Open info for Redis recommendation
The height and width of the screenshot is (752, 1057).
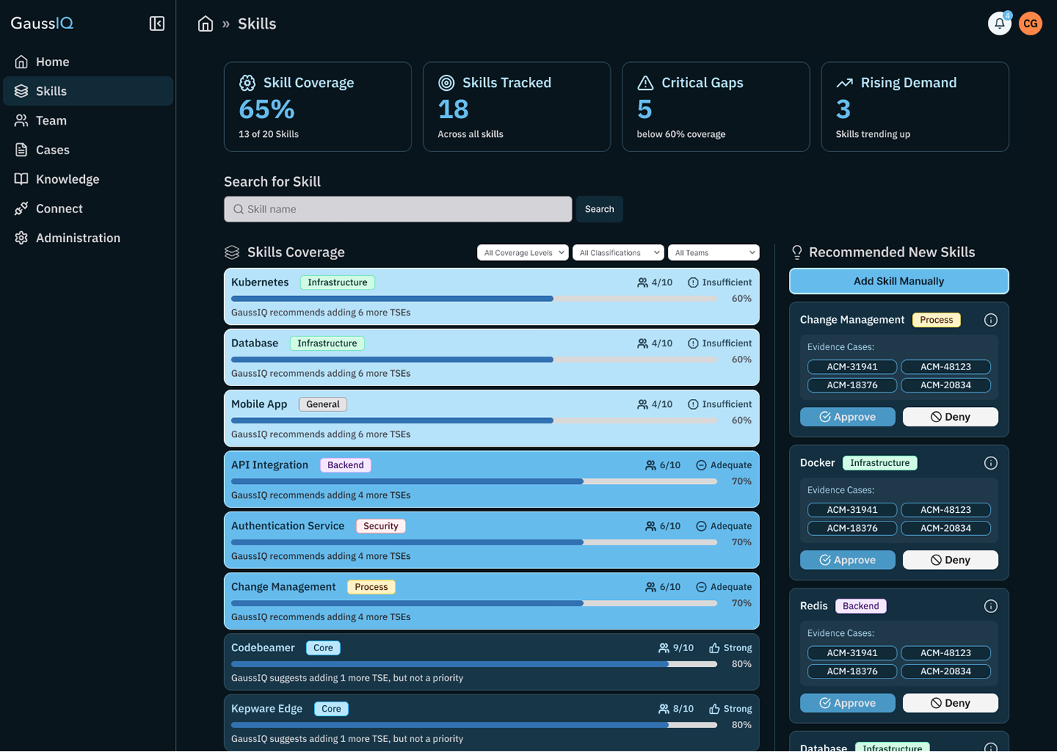[x=991, y=606]
